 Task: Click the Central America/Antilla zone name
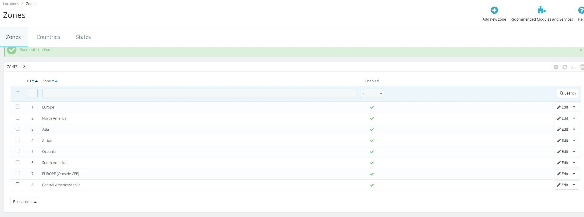pos(61,185)
